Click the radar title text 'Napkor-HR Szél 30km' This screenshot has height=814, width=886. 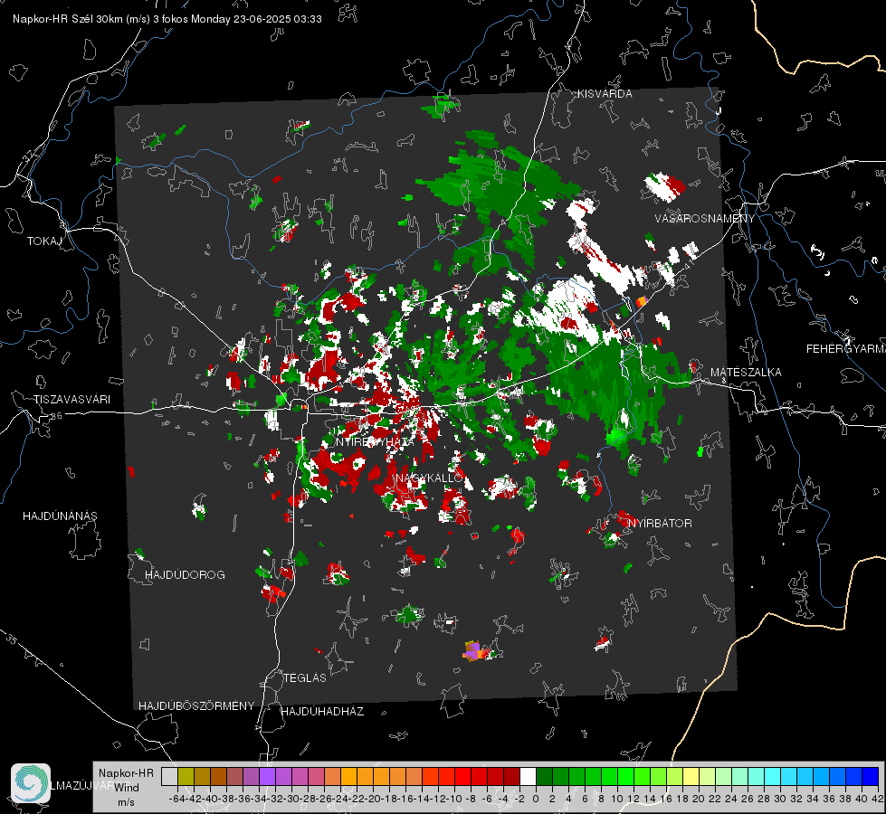[x=70, y=19]
